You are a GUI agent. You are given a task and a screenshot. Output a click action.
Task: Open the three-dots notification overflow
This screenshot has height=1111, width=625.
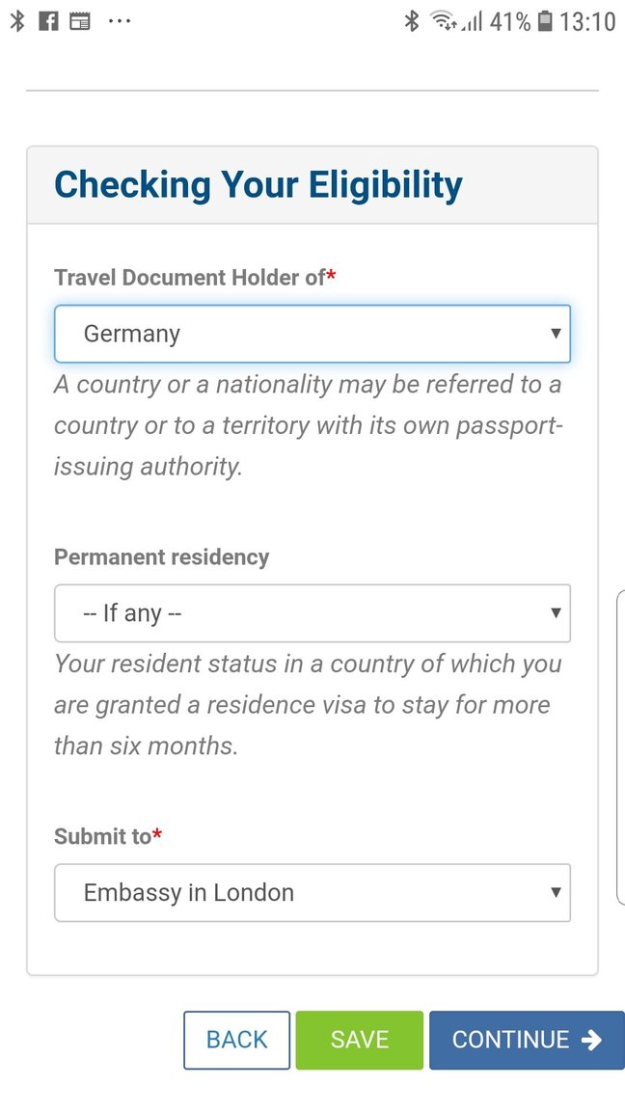click(119, 21)
